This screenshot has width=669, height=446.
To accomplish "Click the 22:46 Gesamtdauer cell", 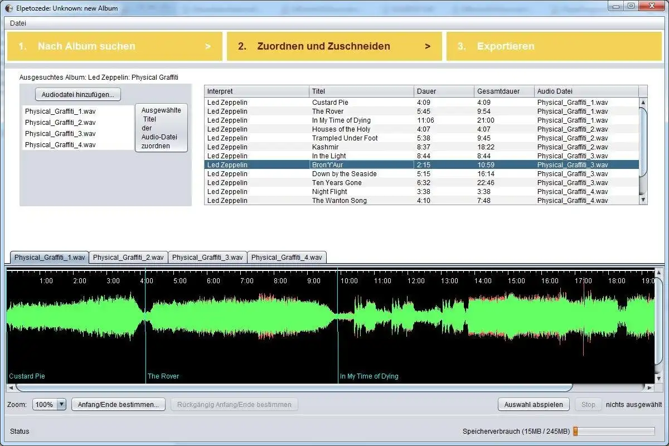I will (x=504, y=183).
